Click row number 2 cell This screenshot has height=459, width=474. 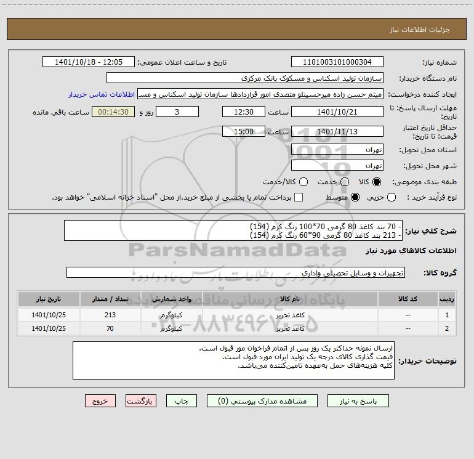click(447, 328)
